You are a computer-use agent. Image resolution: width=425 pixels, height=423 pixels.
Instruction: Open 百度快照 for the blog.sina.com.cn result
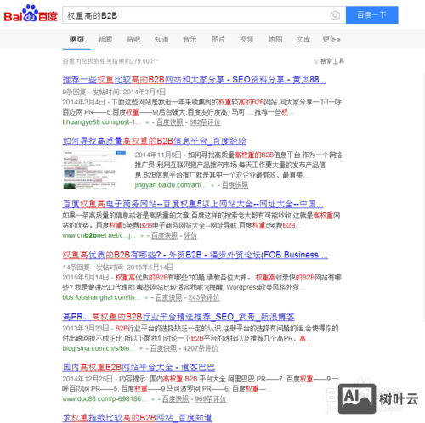[163, 348]
